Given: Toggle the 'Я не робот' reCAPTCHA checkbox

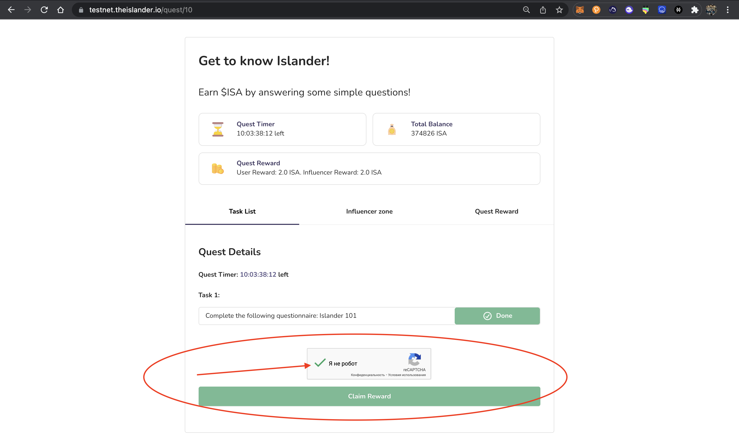Looking at the screenshot, I should [320, 363].
